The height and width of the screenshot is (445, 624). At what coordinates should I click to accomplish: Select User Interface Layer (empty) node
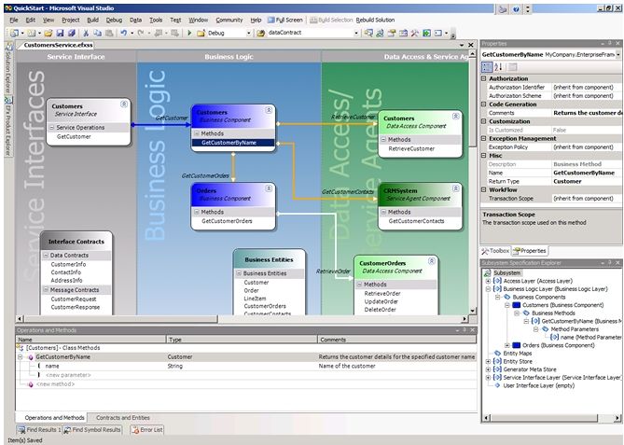tap(539, 385)
